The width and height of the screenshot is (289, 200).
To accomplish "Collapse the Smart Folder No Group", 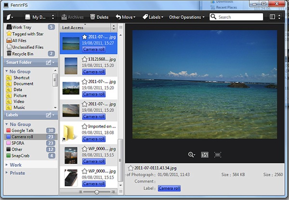I will (7, 71).
